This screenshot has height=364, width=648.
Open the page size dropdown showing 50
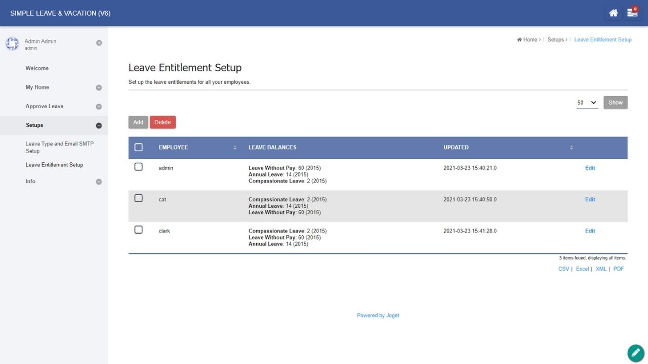pos(587,103)
